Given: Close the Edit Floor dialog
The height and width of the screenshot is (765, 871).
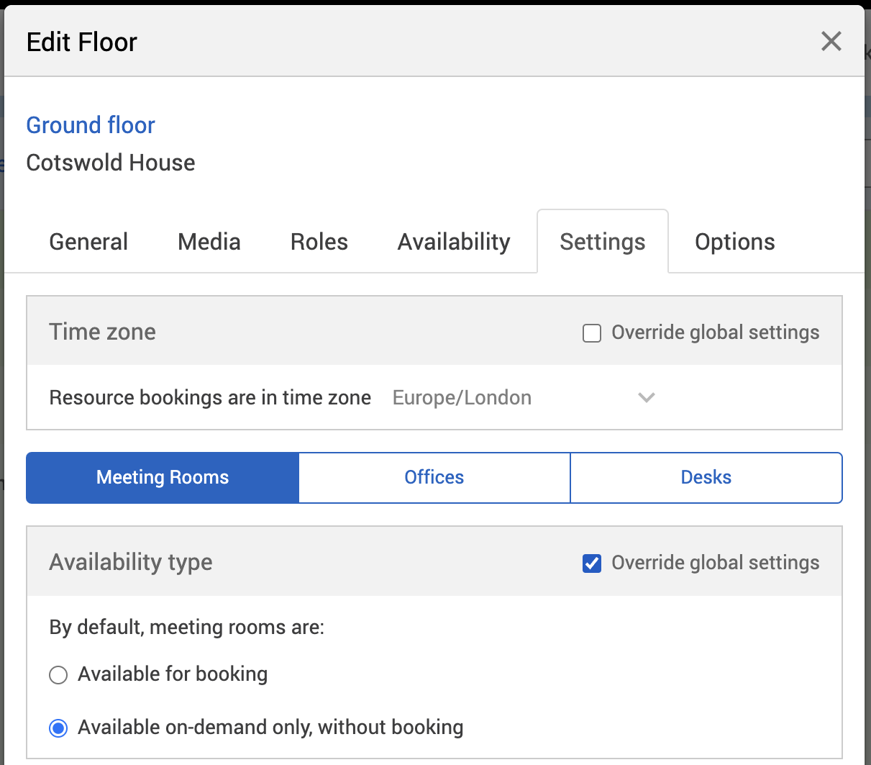Looking at the screenshot, I should pyautogui.click(x=831, y=41).
